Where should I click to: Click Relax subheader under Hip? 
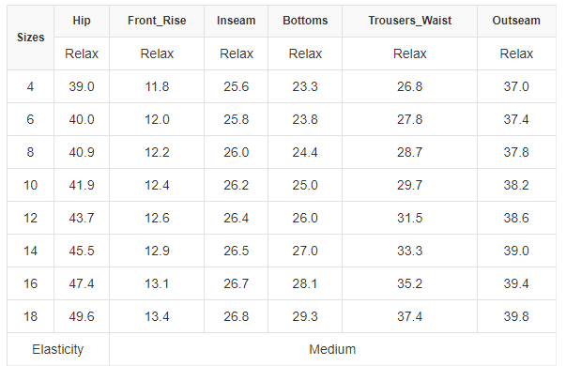[x=82, y=53]
